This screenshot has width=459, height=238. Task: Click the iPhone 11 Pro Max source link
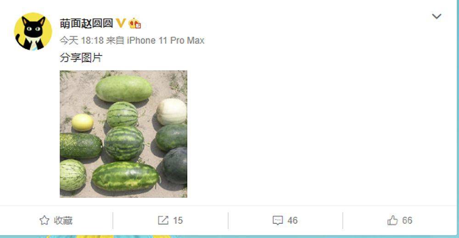coord(165,40)
